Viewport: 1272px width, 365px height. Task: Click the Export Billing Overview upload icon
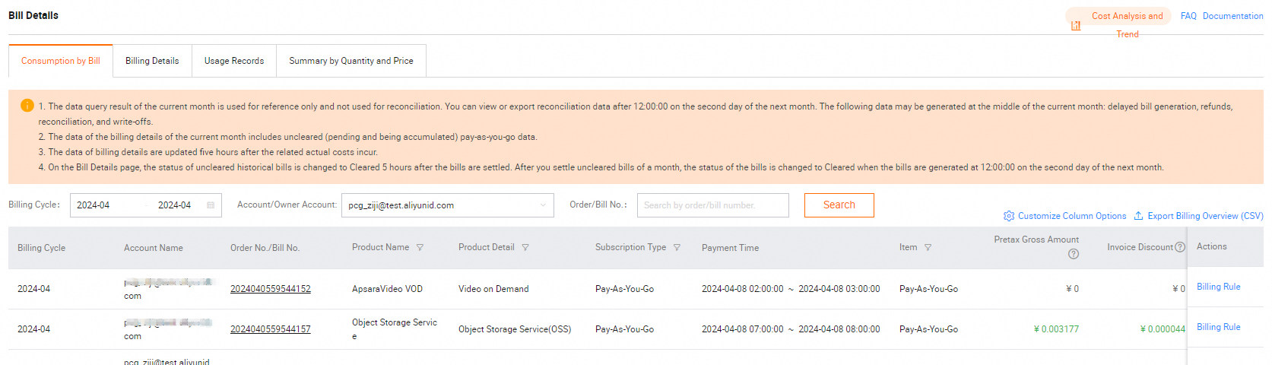[1138, 216]
